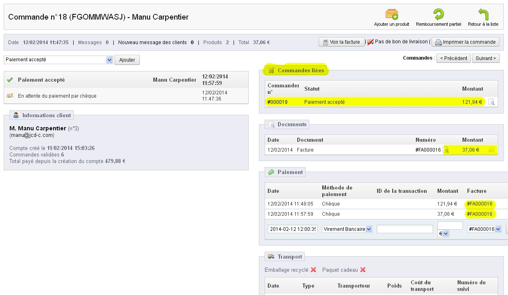
Task: View linked order #000019 details icon
Action: [492, 102]
